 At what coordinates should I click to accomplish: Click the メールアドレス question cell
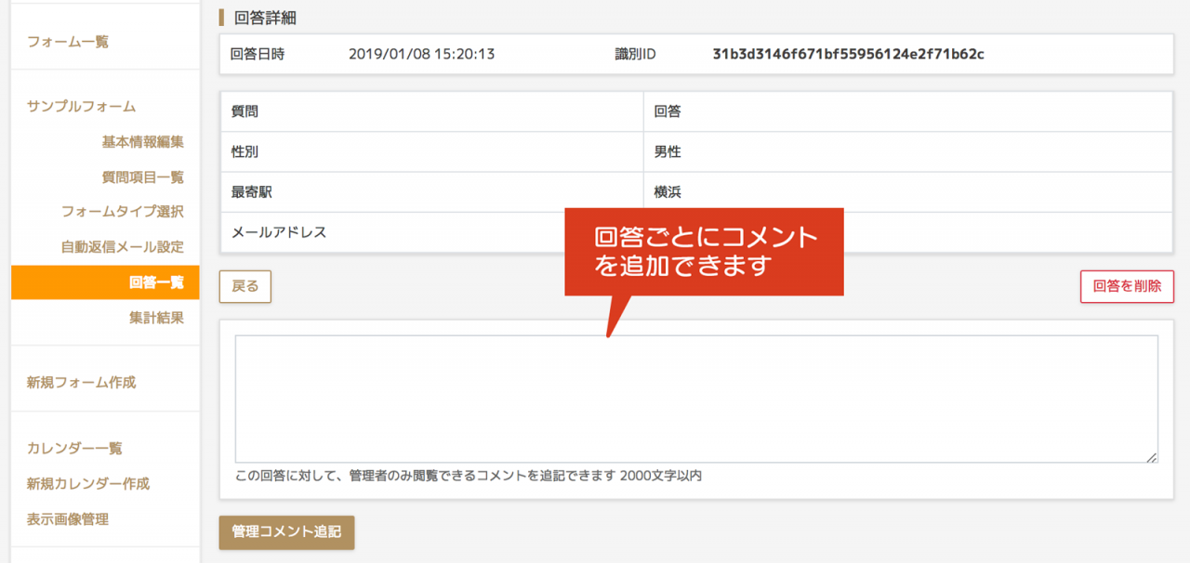(431, 232)
